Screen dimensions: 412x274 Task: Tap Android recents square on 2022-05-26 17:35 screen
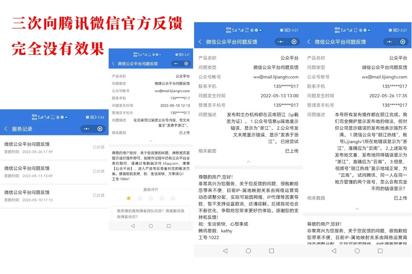(x=380, y=251)
